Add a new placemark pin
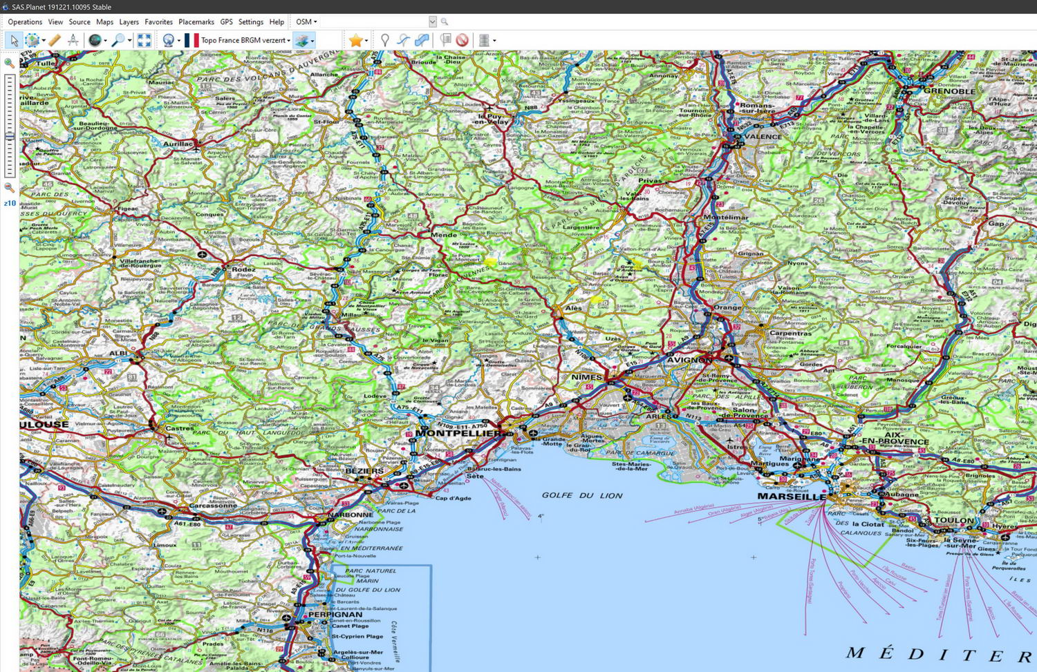 click(385, 41)
